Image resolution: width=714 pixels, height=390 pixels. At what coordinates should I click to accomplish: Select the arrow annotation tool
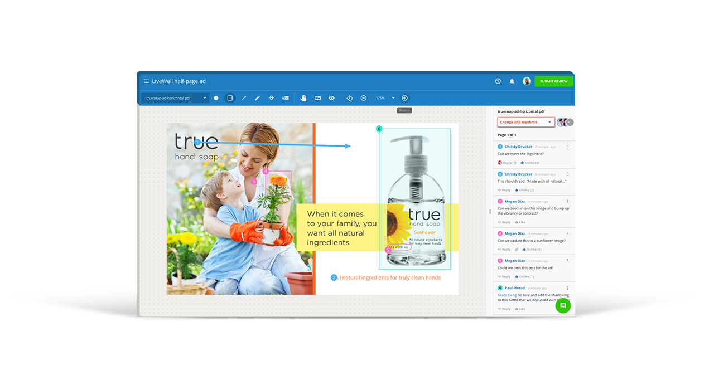tap(244, 98)
